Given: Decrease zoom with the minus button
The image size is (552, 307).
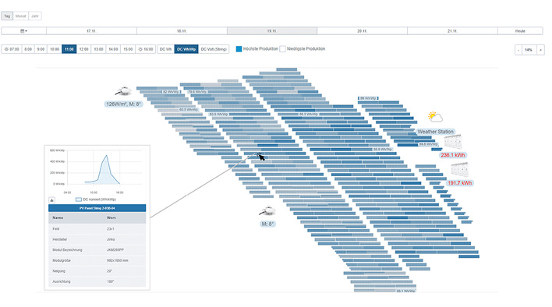Looking at the screenshot, I should tap(518, 50).
